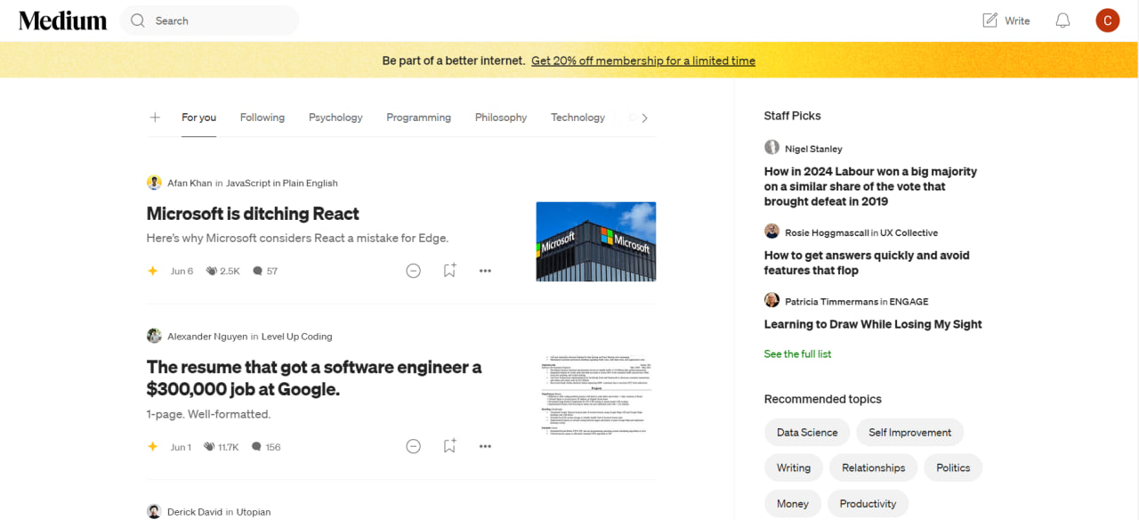Click the Search input field

click(x=210, y=20)
